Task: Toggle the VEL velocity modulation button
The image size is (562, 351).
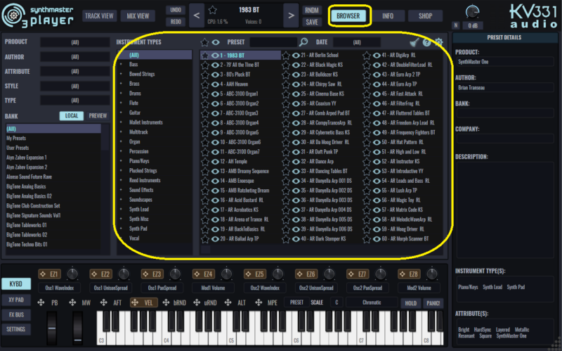Action: (x=145, y=302)
